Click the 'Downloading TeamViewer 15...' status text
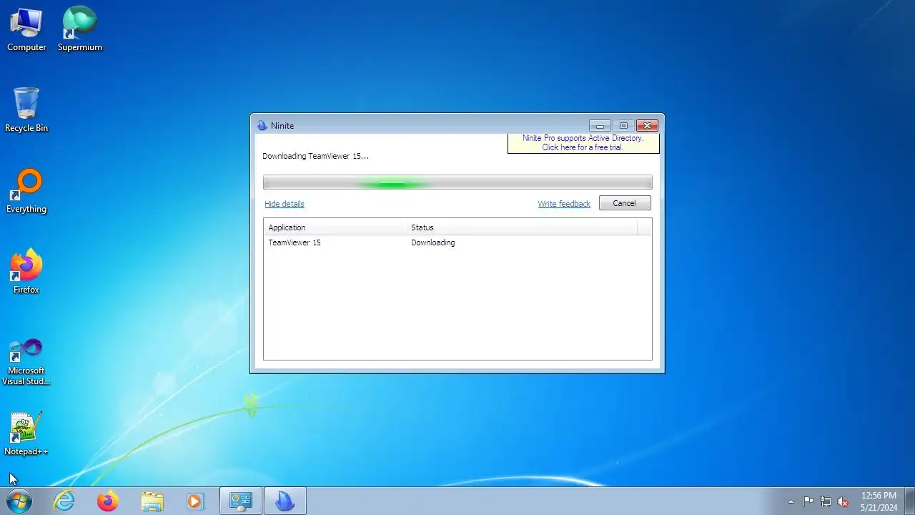This screenshot has width=915, height=515. click(315, 156)
